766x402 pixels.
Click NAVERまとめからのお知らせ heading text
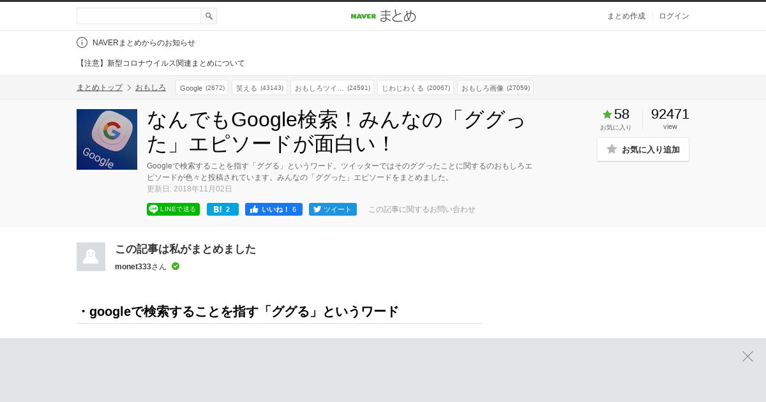tap(144, 43)
